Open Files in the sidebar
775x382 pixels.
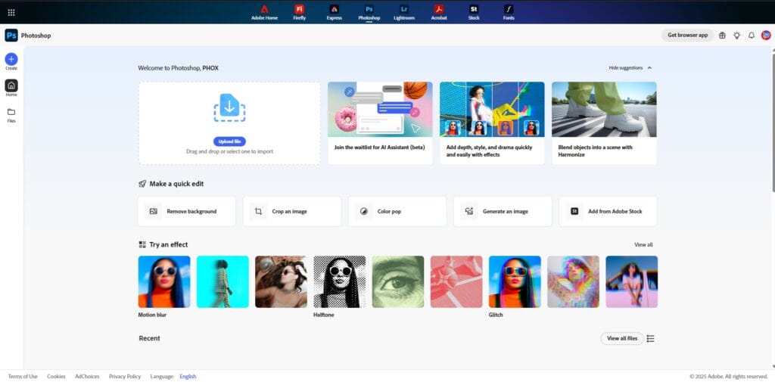(x=11, y=115)
